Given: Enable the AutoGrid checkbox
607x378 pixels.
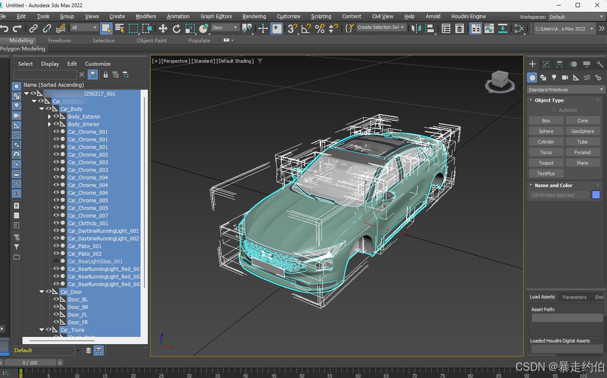Looking at the screenshot, I should tap(554, 110).
